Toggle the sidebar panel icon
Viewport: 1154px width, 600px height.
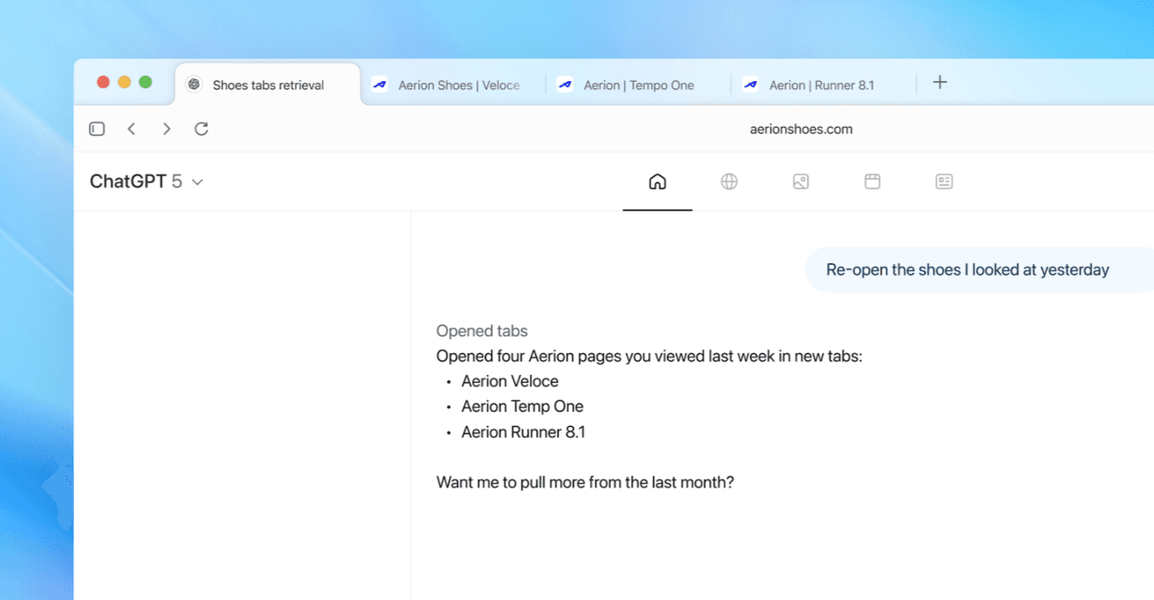pos(97,129)
